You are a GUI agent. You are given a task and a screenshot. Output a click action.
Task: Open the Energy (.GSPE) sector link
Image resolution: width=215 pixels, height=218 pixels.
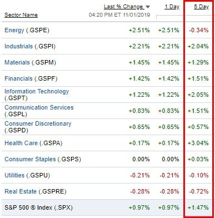(x=27, y=30)
